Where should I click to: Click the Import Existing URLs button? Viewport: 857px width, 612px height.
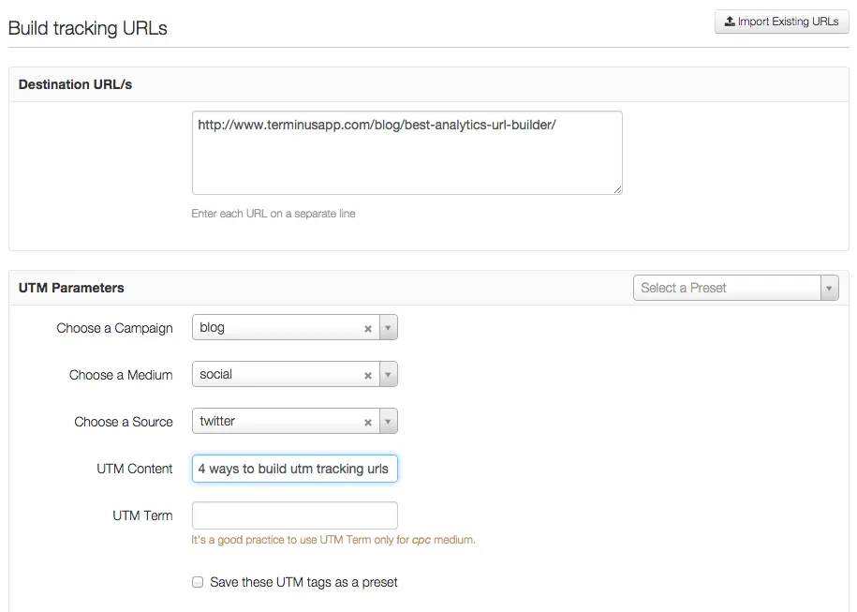pos(781,22)
